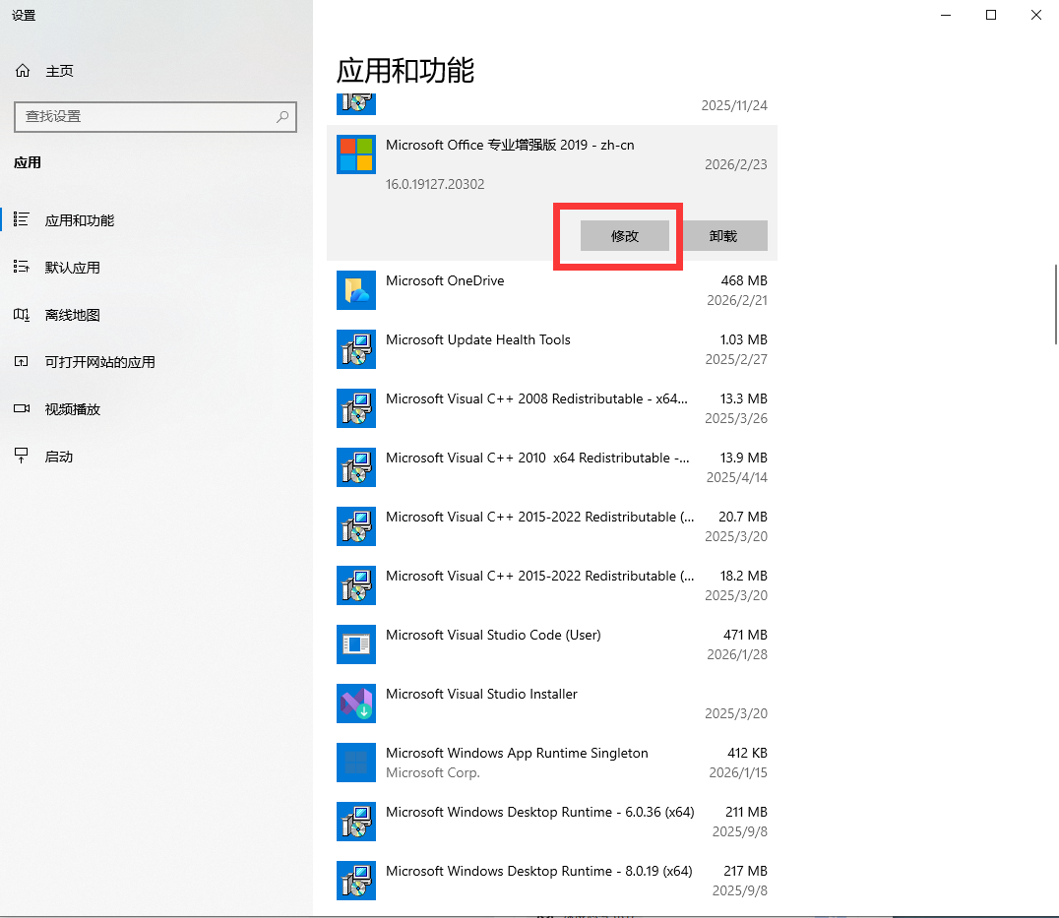1059x918 pixels.
Task: Click the 18.2 MB Visual C++ 2015-2022 icon
Action: point(356,585)
